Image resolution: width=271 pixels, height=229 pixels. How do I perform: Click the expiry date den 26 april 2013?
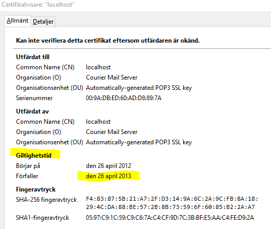click(x=109, y=176)
